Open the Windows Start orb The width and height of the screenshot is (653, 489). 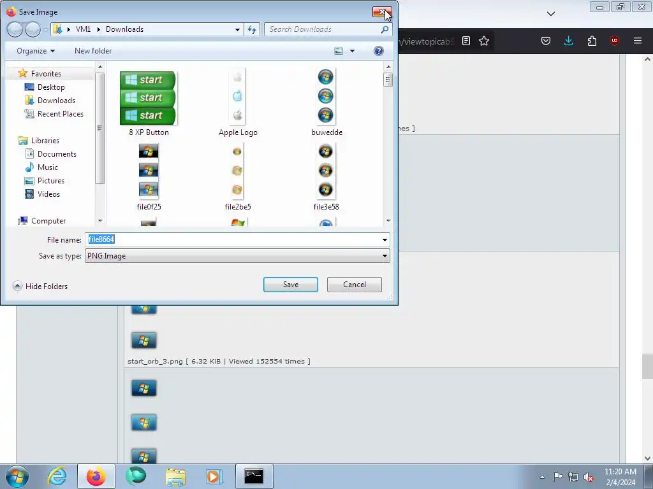click(17, 476)
